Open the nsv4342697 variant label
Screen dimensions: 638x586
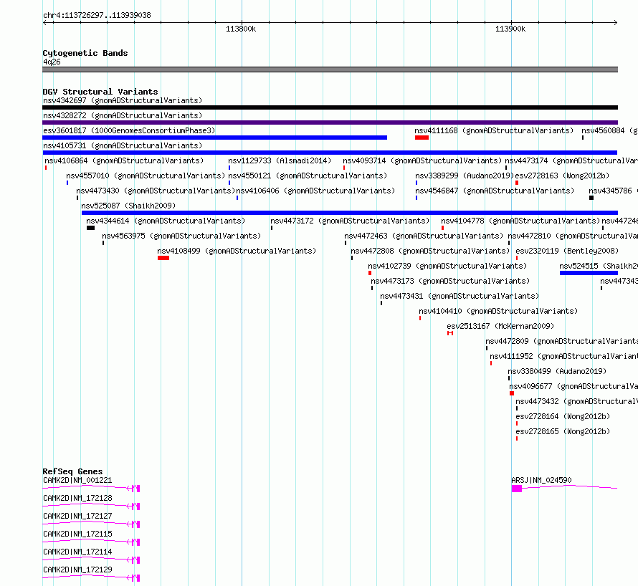123,100
